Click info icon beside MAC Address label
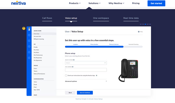 [x=73, y=67]
